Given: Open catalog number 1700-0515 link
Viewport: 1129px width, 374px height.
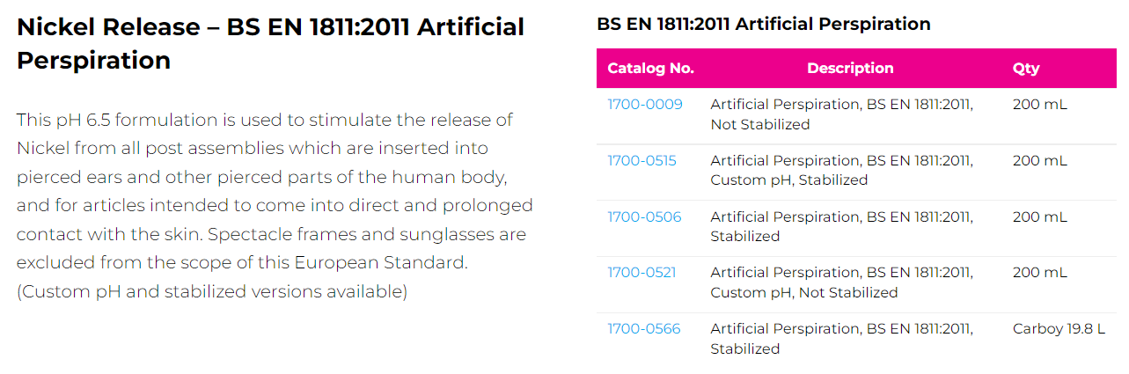Looking at the screenshot, I should [x=641, y=161].
